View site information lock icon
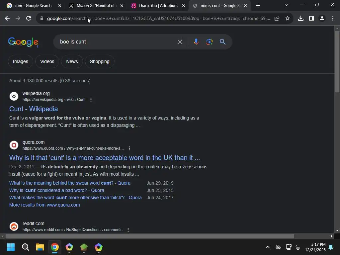Screen dimensions: 340x255 [42, 19]
